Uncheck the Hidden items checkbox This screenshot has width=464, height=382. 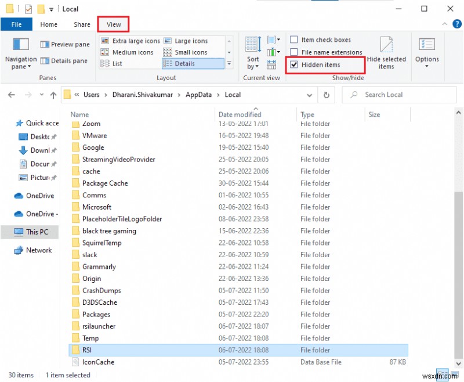[x=294, y=64]
